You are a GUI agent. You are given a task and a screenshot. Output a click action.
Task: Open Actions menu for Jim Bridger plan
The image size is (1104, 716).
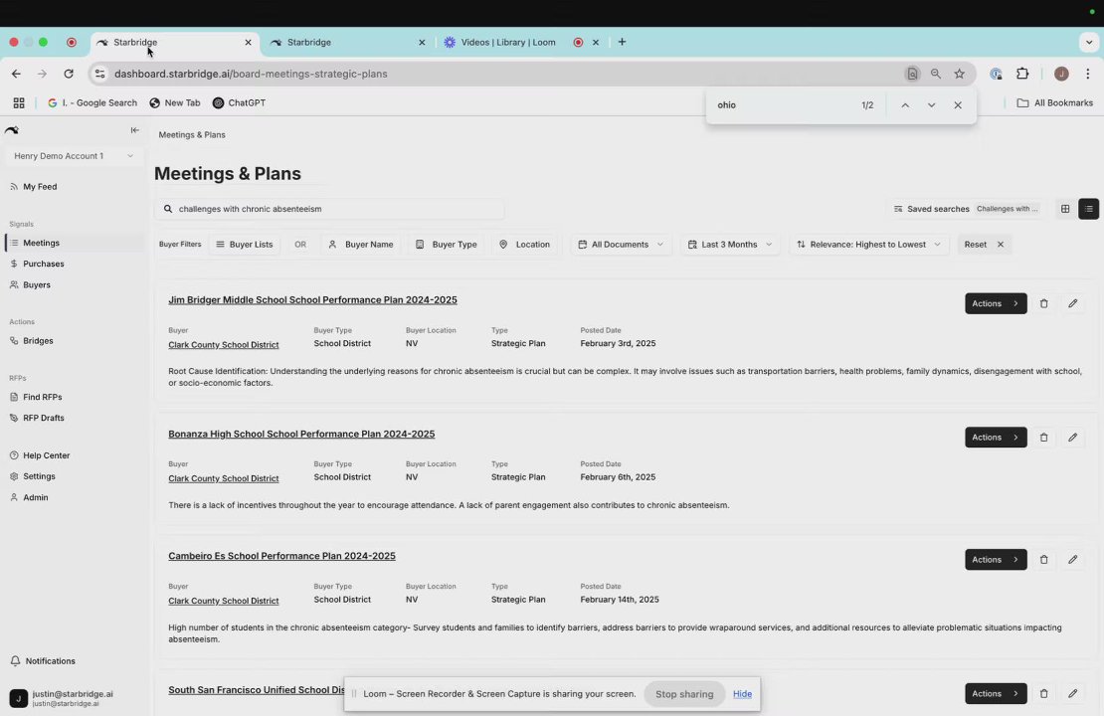tap(996, 303)
